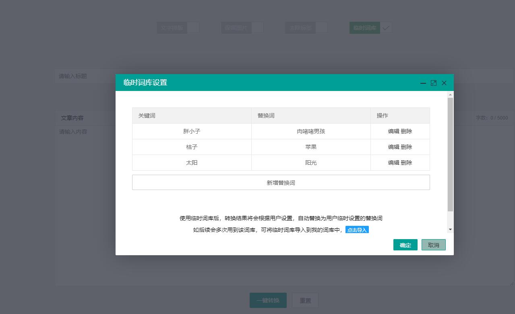Edit the 胖小子 replacement row
Image resolution: width=515 pixels, height=314 pixels.
click(393, 131)
